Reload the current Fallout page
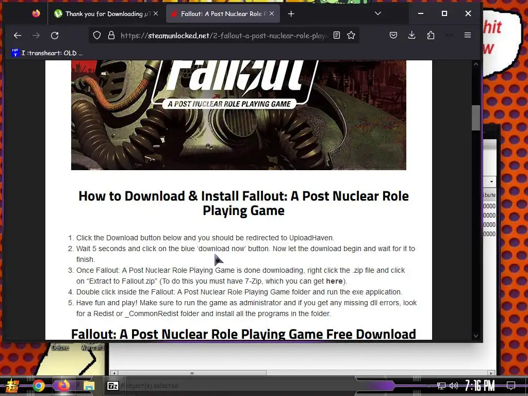 tap(55, 36)
